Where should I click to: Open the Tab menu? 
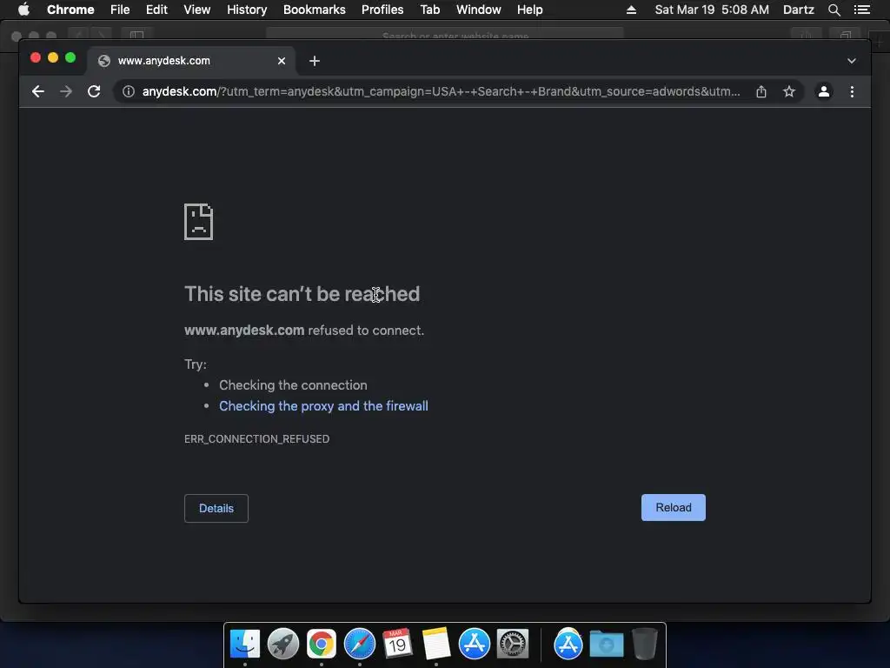pyautogui.click(x=430, y=10)
